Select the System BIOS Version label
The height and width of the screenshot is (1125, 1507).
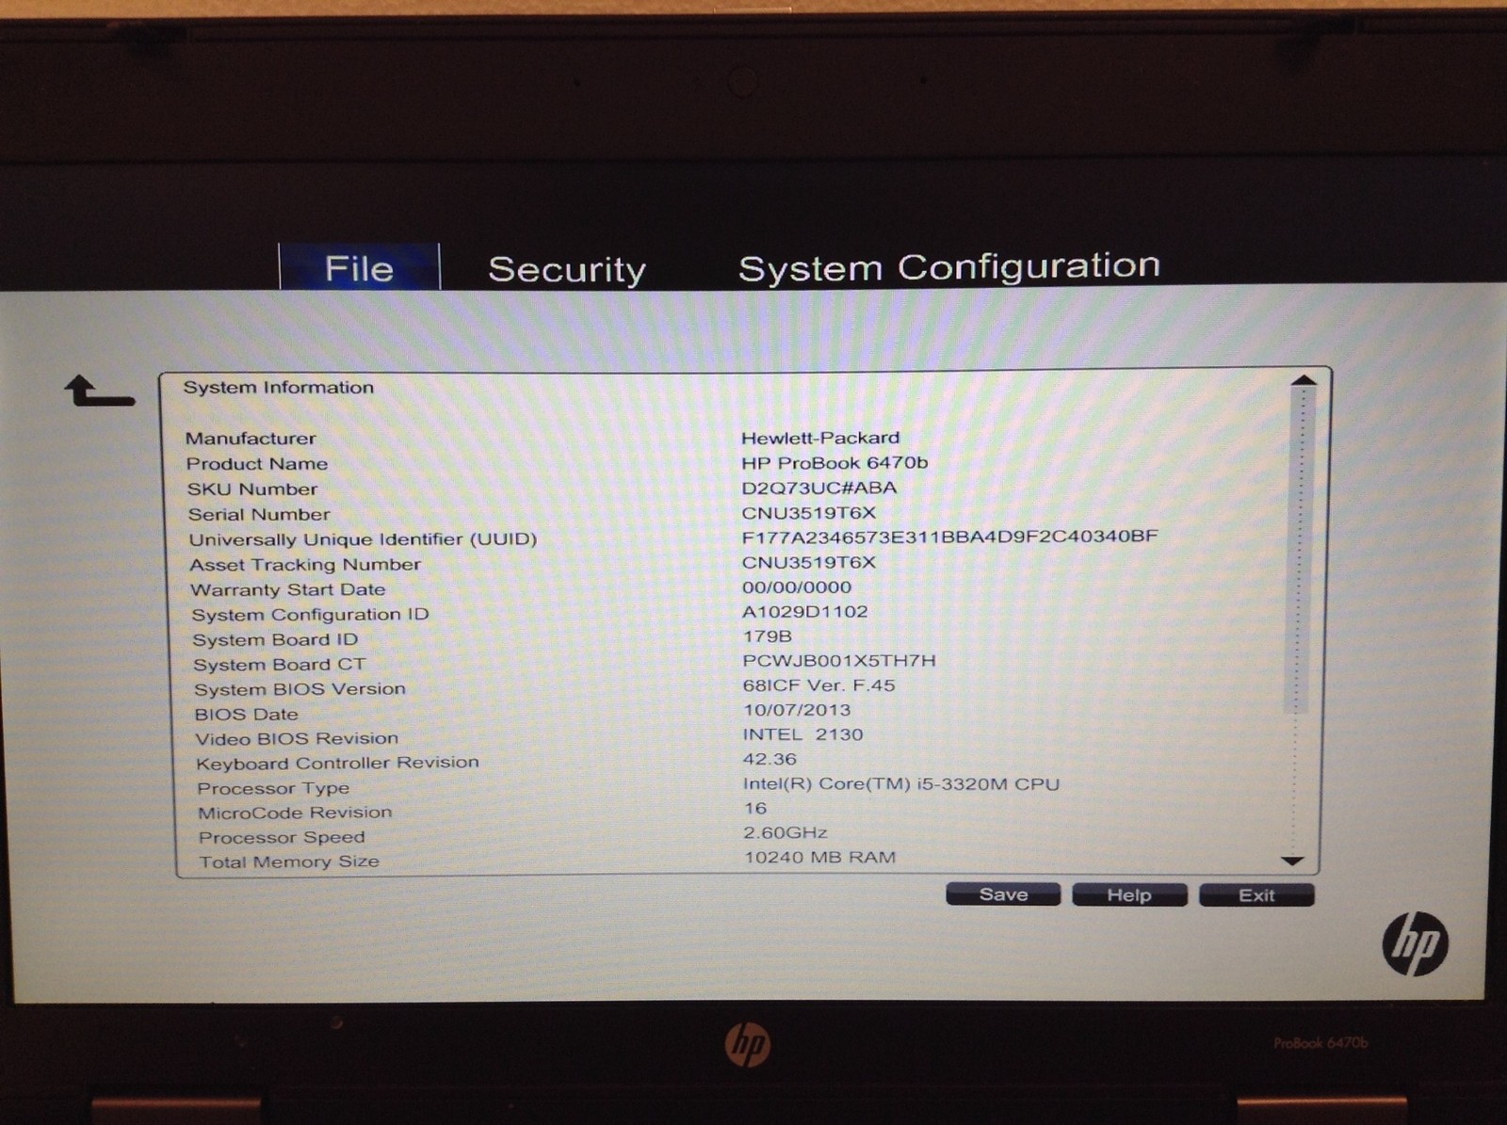pos(300,689)
